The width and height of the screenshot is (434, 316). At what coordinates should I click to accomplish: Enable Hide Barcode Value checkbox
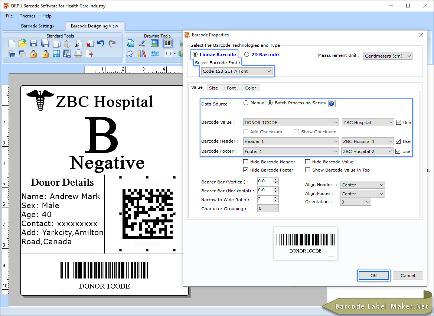307,162
